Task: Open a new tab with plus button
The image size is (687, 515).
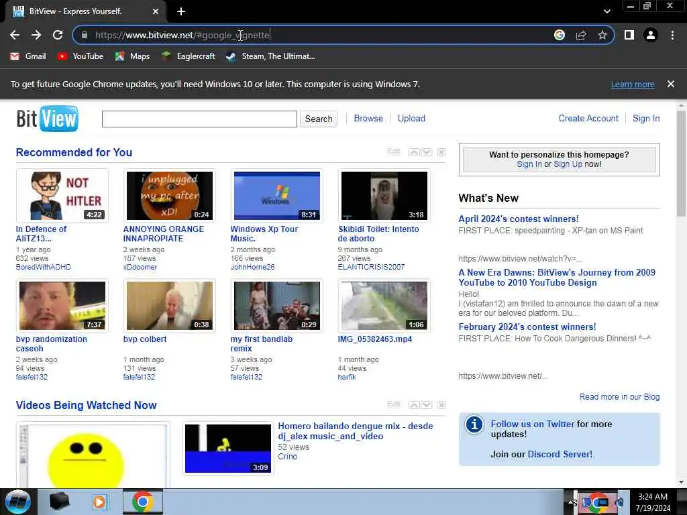Action: 181,11
